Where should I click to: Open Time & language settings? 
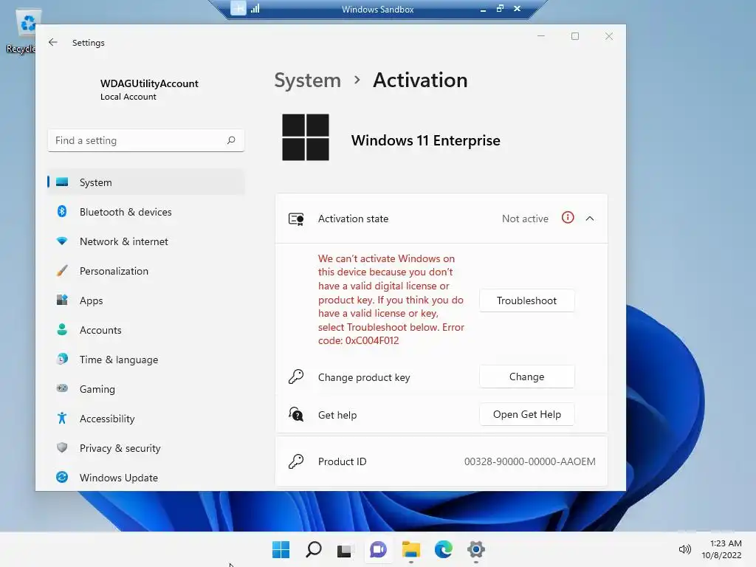(146, 360)
